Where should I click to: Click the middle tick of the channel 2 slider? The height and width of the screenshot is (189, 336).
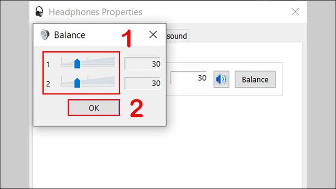(x=88, y=77)
